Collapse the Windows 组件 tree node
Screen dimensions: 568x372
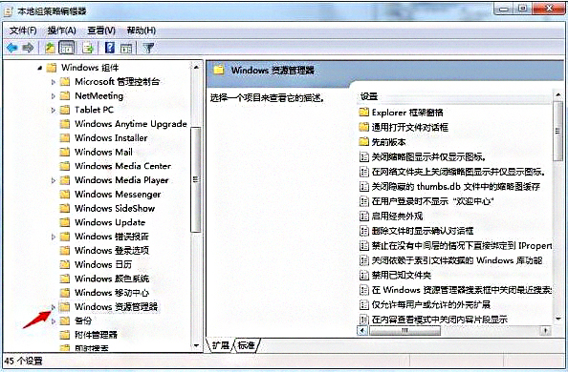coord(40,68)
